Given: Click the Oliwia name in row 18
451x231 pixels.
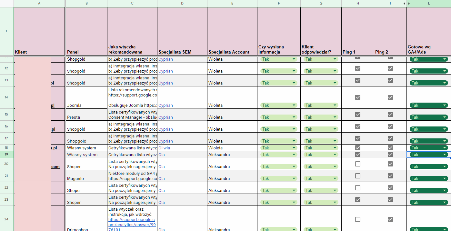Looking at the screenshot, I should (164, 148).
